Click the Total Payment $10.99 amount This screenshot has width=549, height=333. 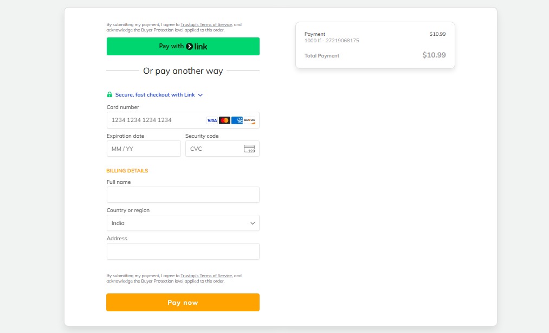(434, 55)
